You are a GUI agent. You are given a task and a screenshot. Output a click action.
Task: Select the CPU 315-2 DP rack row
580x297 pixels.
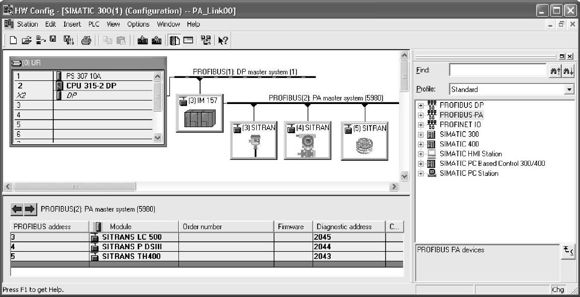[83, 86]
